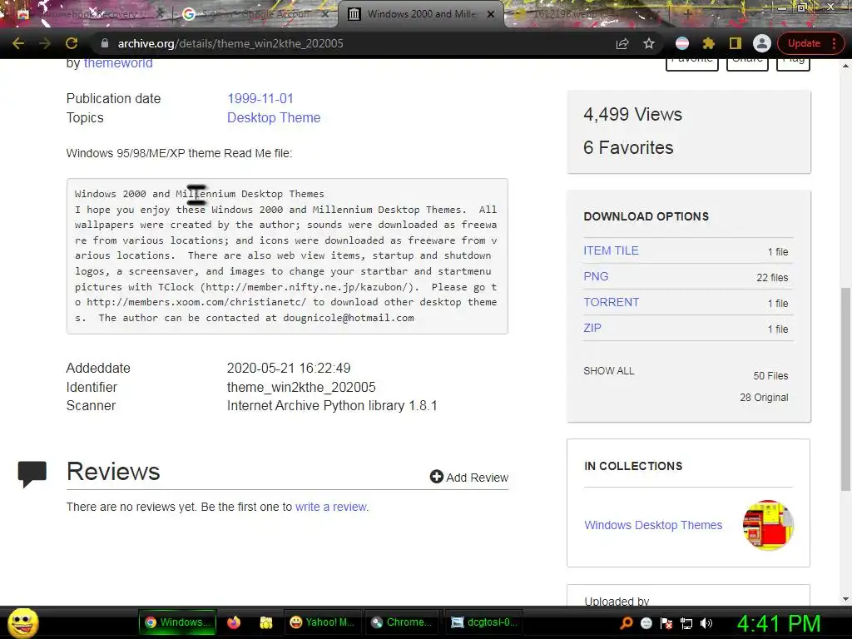Click the 4,499 Views text
Viewport: 852px width, 639px height.
pyautogui.click(x=632, y=114)
